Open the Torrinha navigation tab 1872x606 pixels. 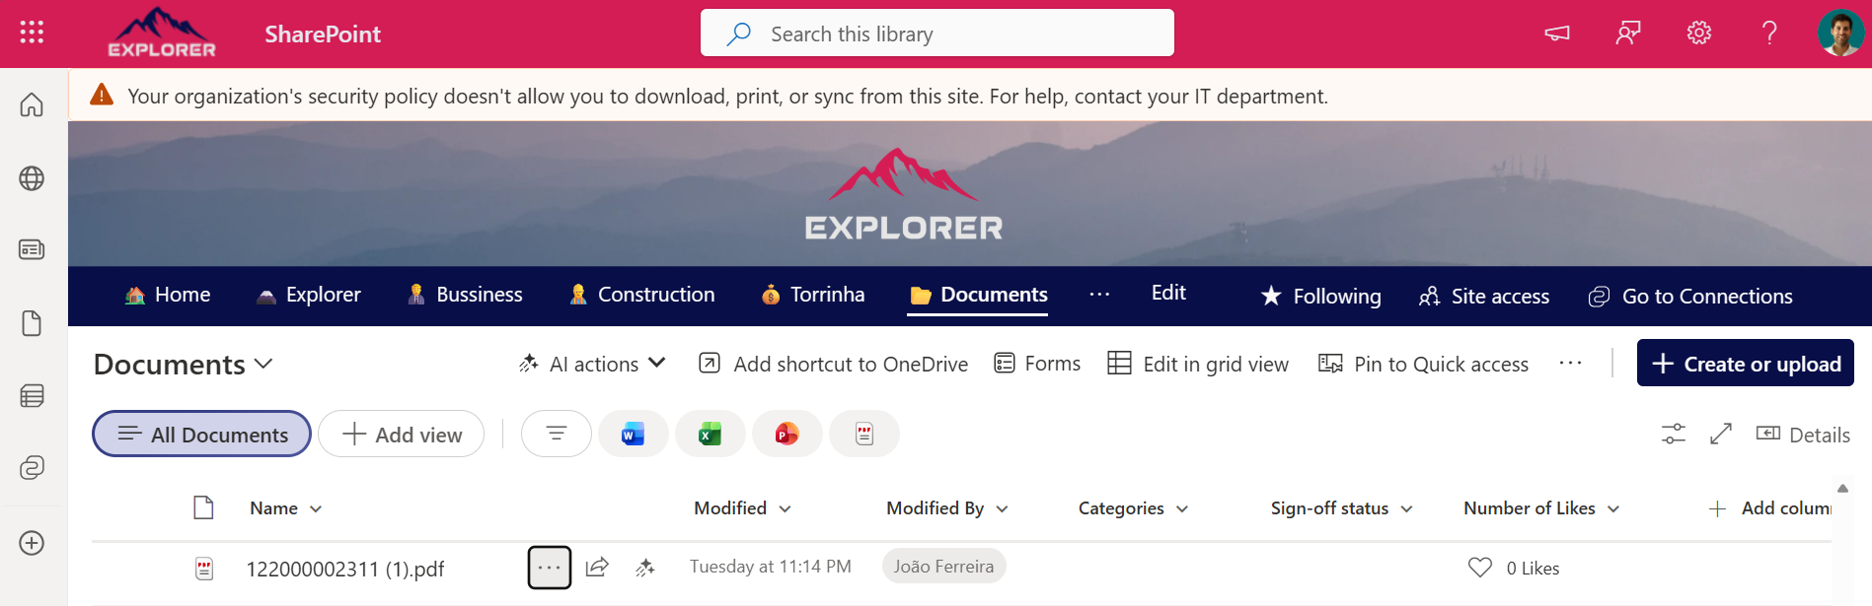tap(812, 295)
